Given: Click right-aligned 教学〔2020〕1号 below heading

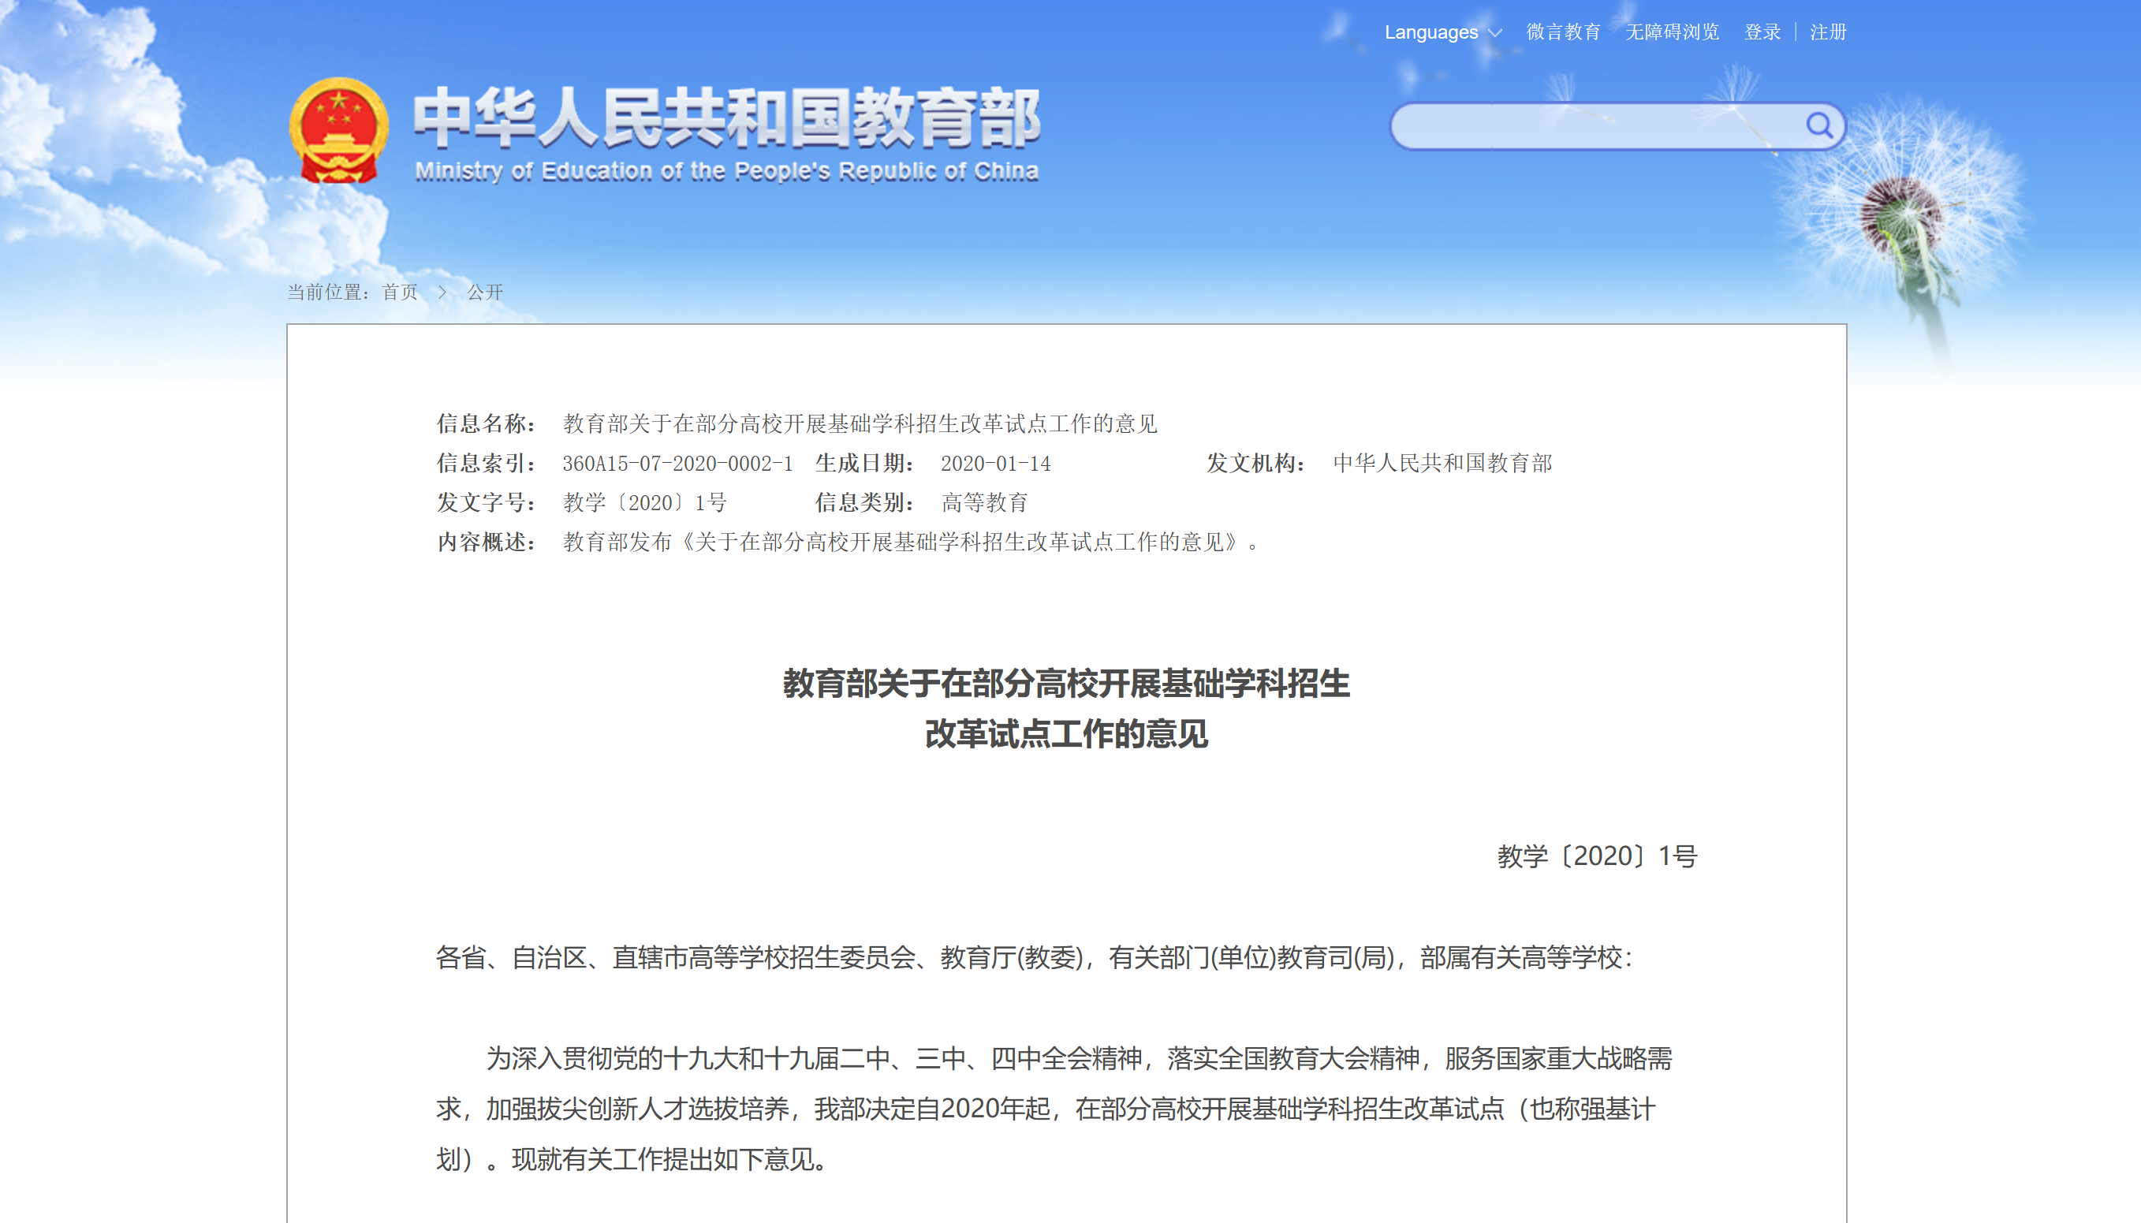Looking at the screenshot, I should coord(1597,856).
